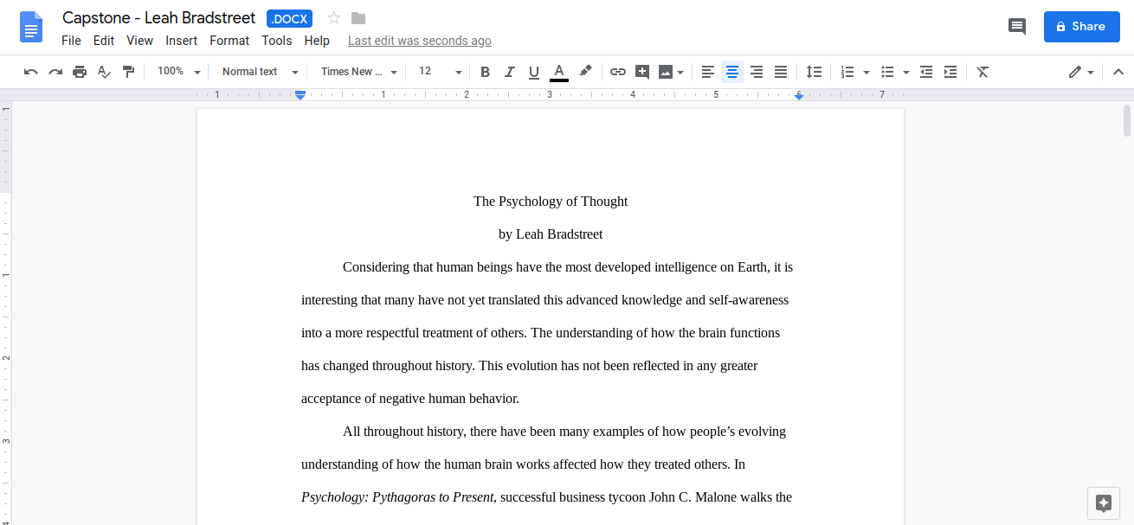This screenshot has width=1134, height=525.
Task: Click the blue Share button
Action: coord(1081,27)
